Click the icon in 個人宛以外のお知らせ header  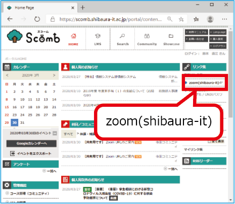pyautogui.click(x=65, y=180)
